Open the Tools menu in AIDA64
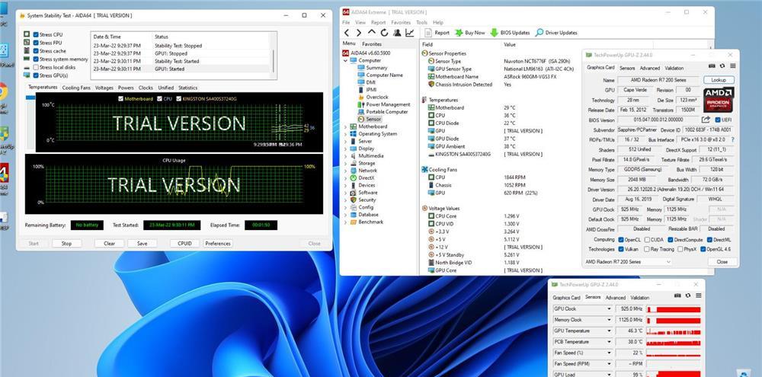762x377 pixels. (x=421, y=22)
